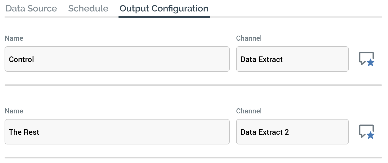Click the Name field containing Control
Viewport: 388px width, 163px height.
pos(117,59)
